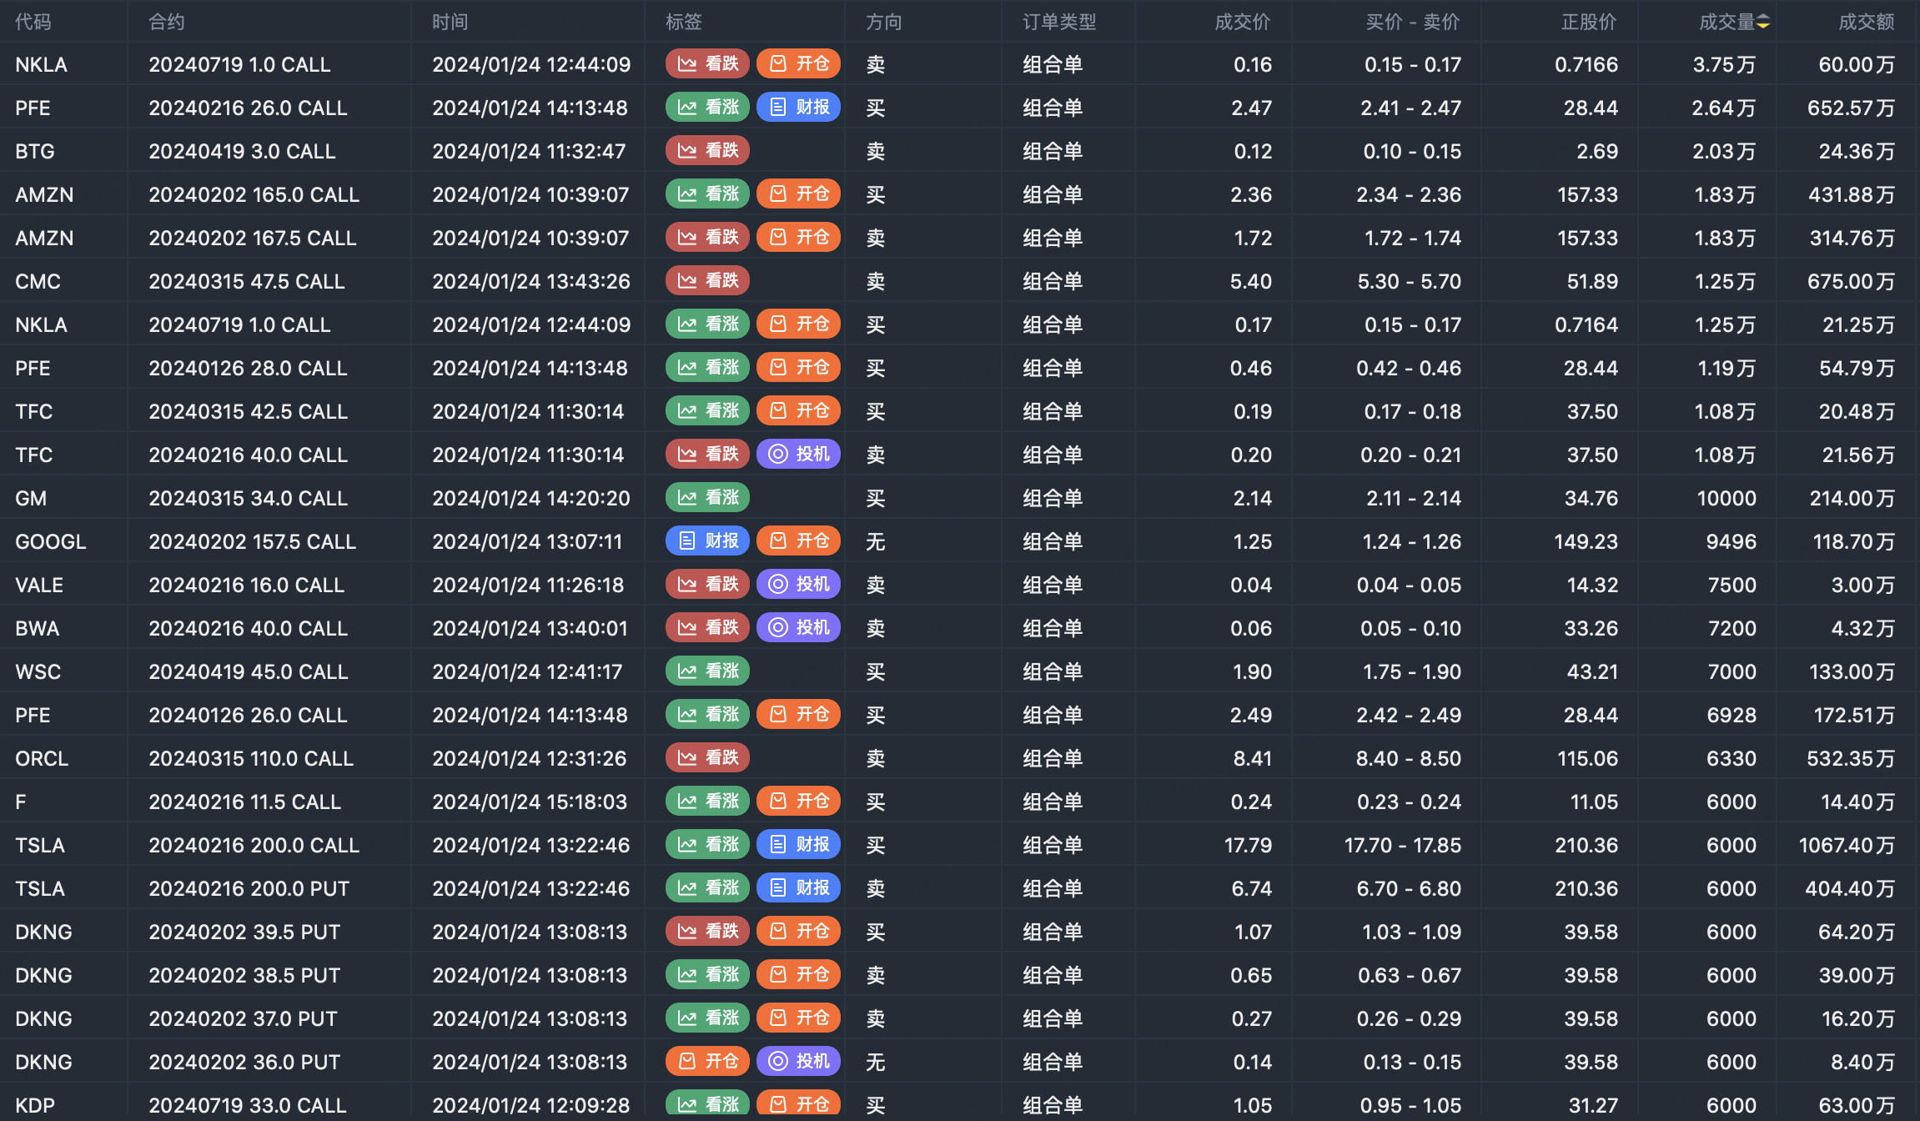Image resolution: width=1920 pixels, height=1121 pixels.
Task: Click 投机 tag in TFC 40.0 CALL row
Action: [798, 455]
